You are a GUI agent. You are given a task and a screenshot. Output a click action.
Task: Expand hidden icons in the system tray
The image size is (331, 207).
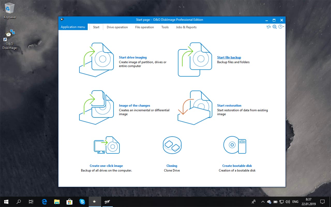tap(263, 202)
